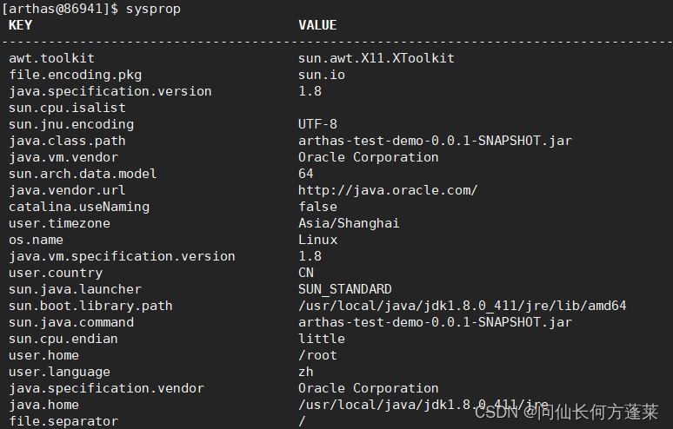Click the 'false' value
The height and width of the screenshot is (429, 673).
pyautogui.click(x=317, y=207)
